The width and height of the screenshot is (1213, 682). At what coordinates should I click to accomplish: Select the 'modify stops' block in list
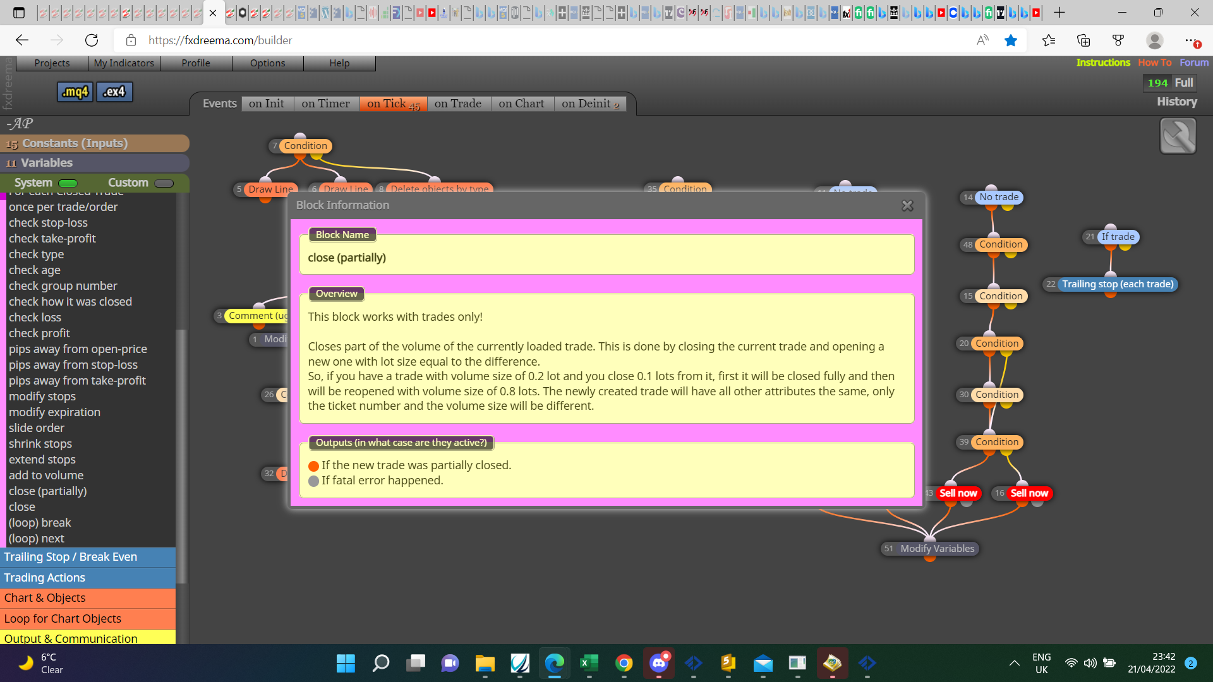[x=42, y=397]
